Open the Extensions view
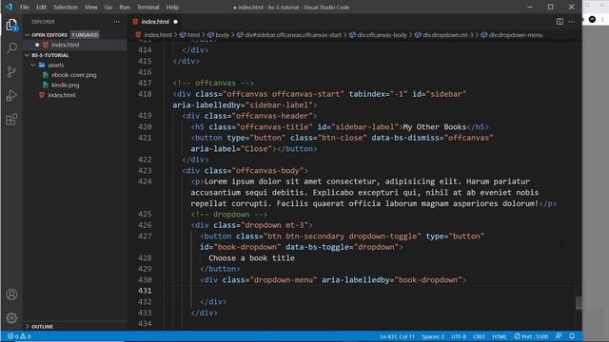609x342 pixels. pyautogui.click(x=11, y=120)
